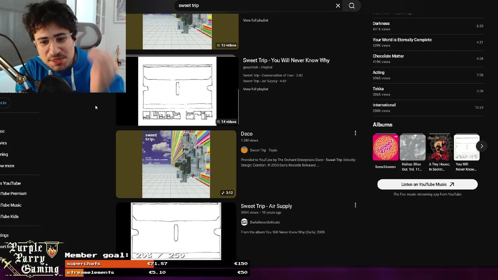
Task: Open the You Will Never Know album cover
Action: [466, 148]
